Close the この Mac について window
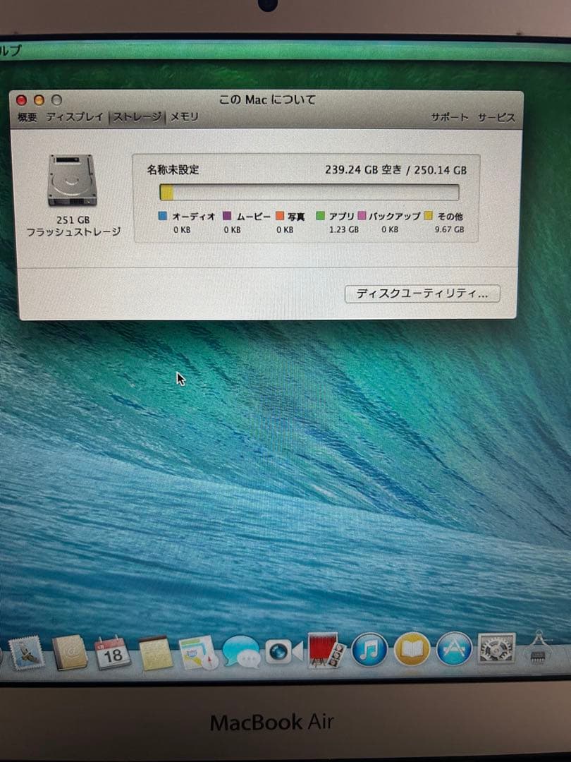This screenshot has width=571, height=762. click(21, 100)
